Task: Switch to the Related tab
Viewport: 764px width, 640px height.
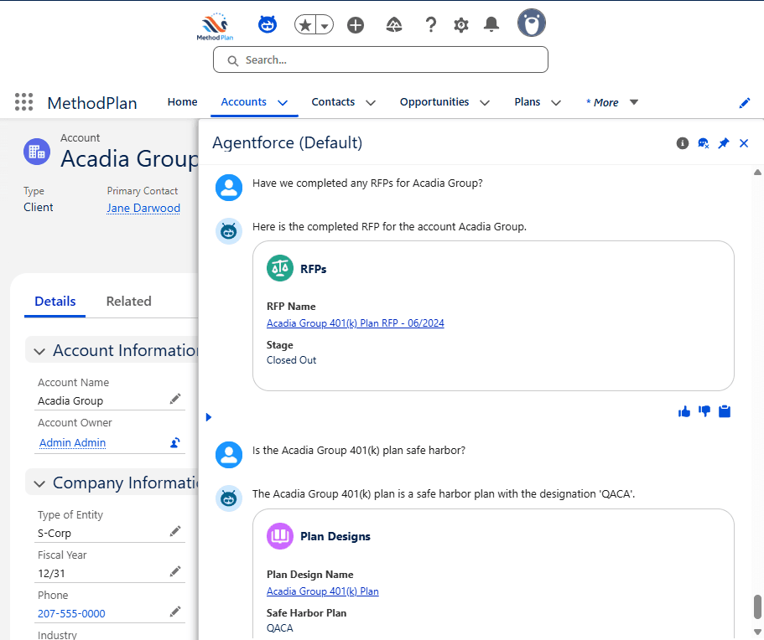Action: click(128, 302)
